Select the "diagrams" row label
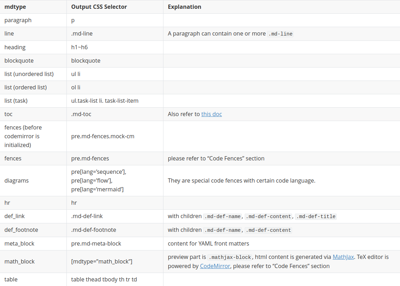Image resolution: width=400 pixels, height=286 pixels. point(17,180)
